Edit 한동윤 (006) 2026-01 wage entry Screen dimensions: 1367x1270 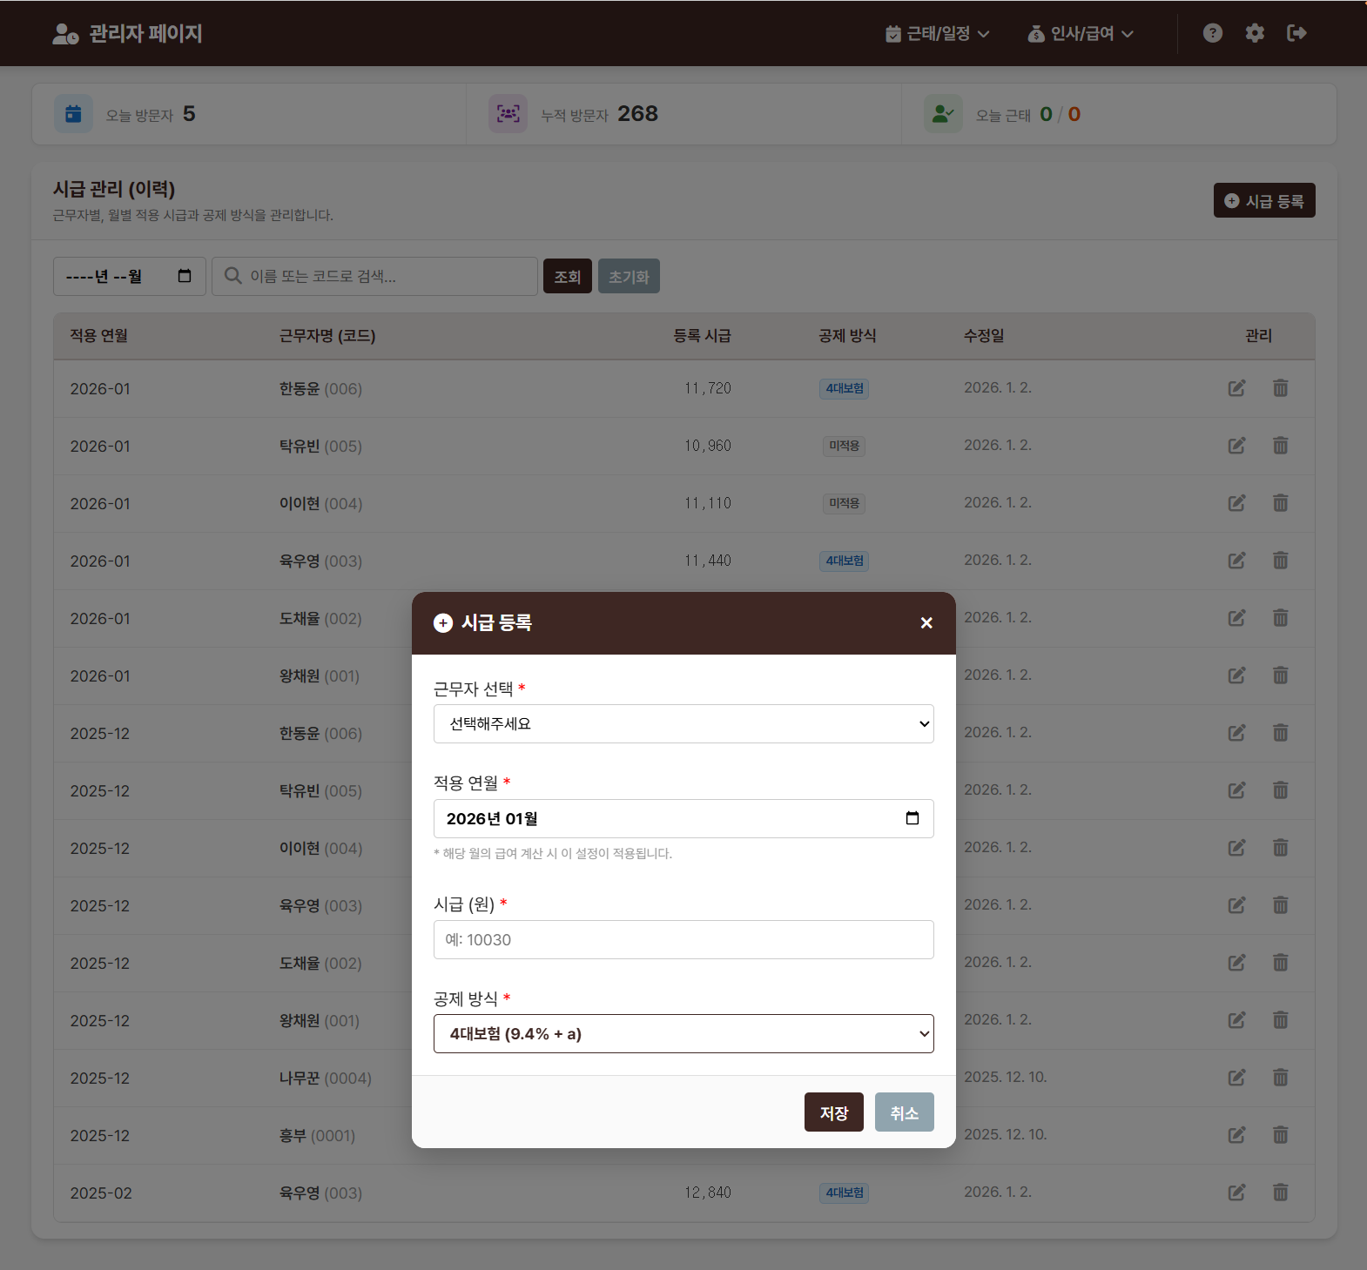(x=1236, y=388)
